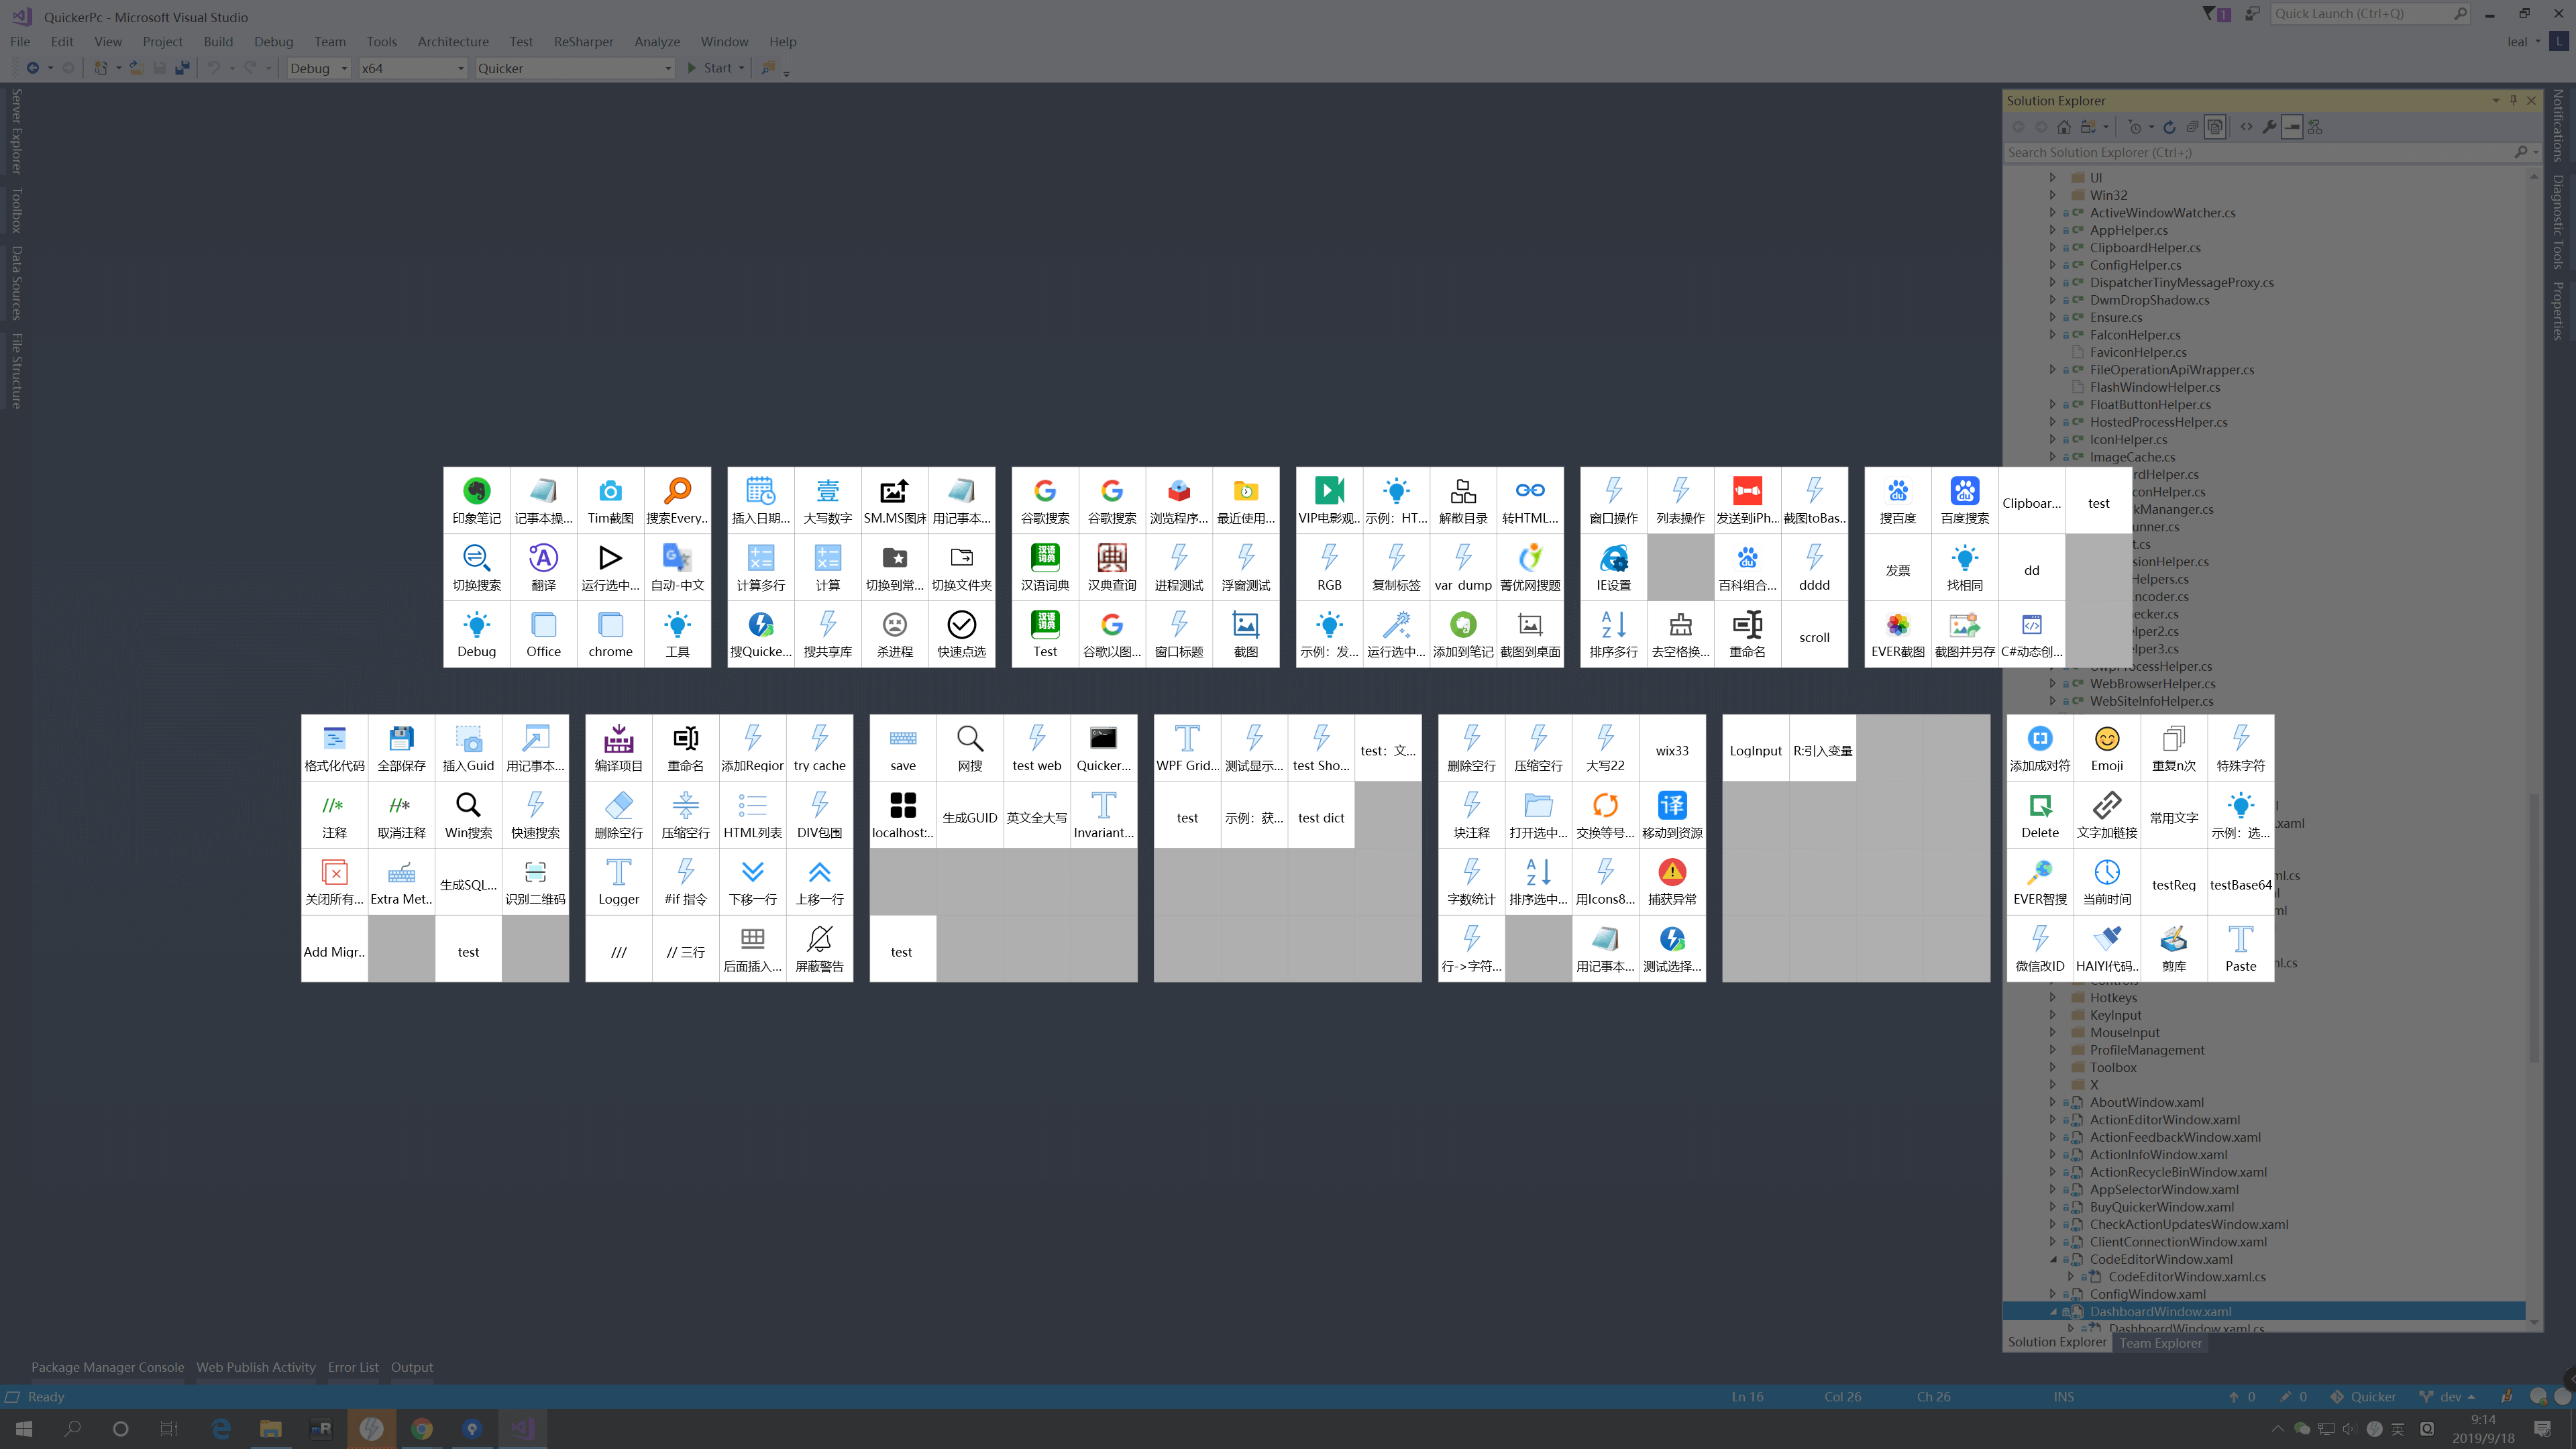
Task: Open the x64 platform dropdown
Action: (460, 68)
